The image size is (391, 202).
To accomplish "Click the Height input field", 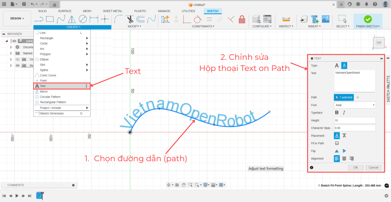I will click(355, 120).
